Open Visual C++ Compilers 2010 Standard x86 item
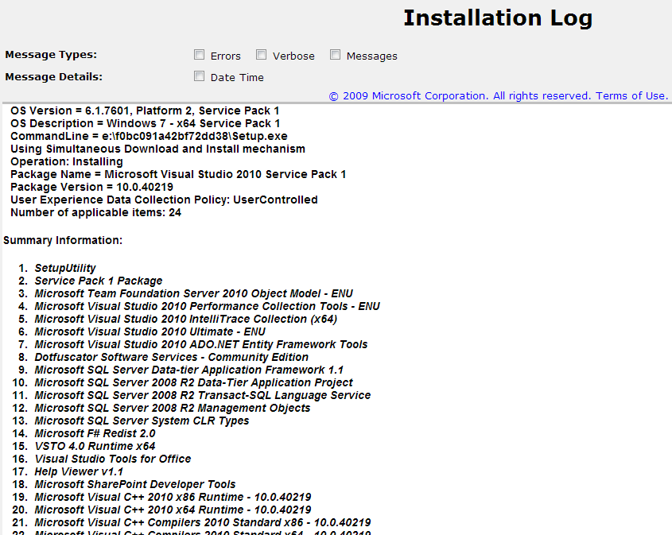Image resolution: width=672 pixels, height=535 pixels. pyautogui.click(x=203, y=523)
